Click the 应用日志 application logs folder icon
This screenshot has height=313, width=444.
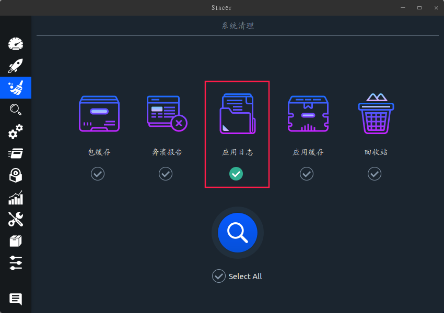click(238, 113)
